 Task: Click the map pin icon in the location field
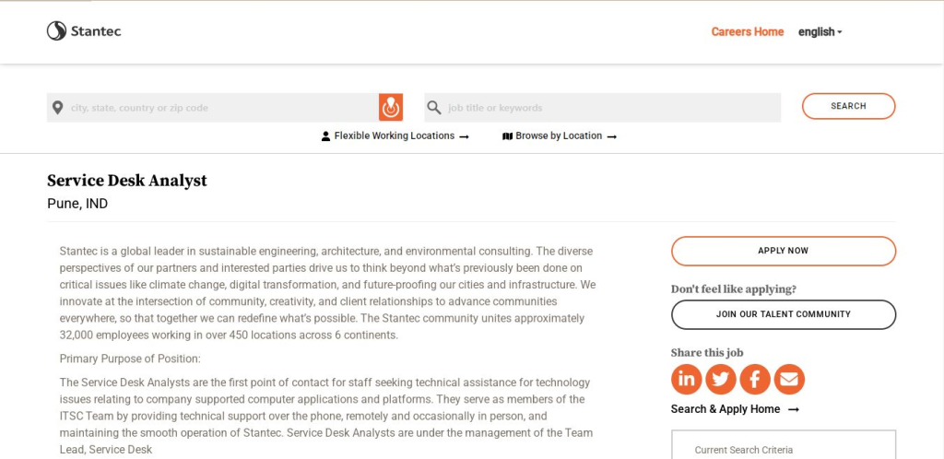click(57, 108)
